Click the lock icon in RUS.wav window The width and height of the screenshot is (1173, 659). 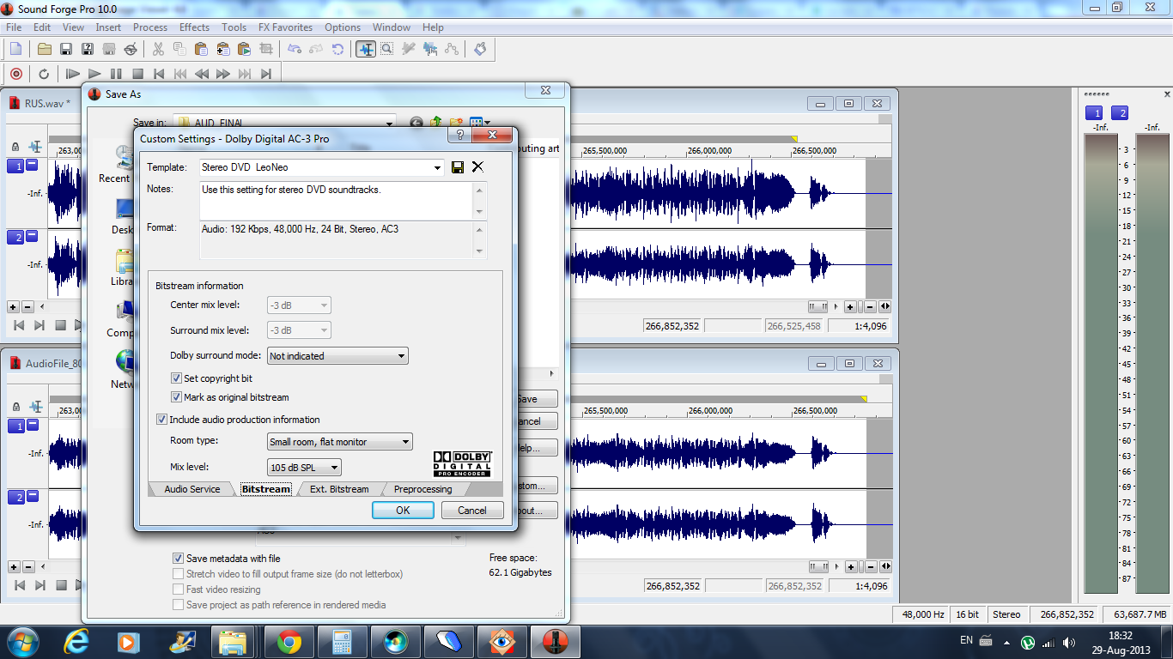pos(15,148)
